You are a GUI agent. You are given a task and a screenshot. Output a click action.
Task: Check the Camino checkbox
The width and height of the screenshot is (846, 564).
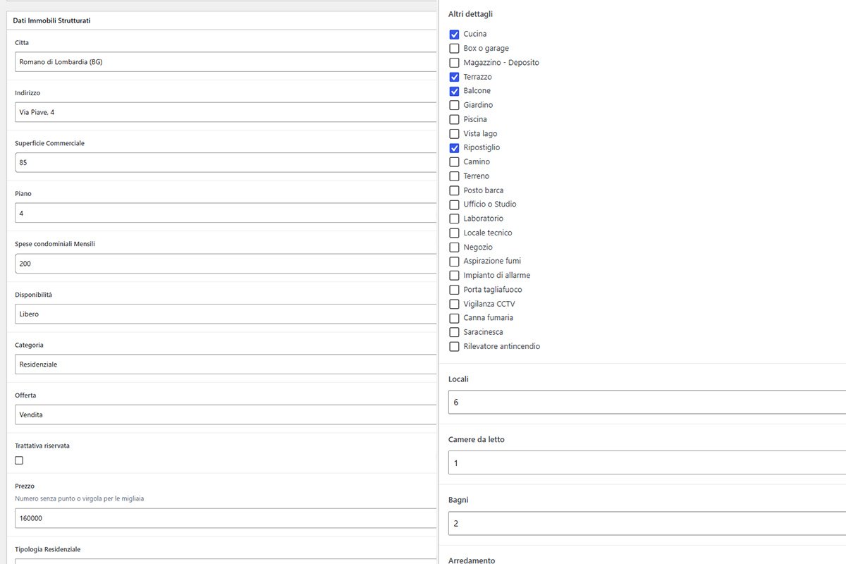pyautogui.click(x=454, y=162)
